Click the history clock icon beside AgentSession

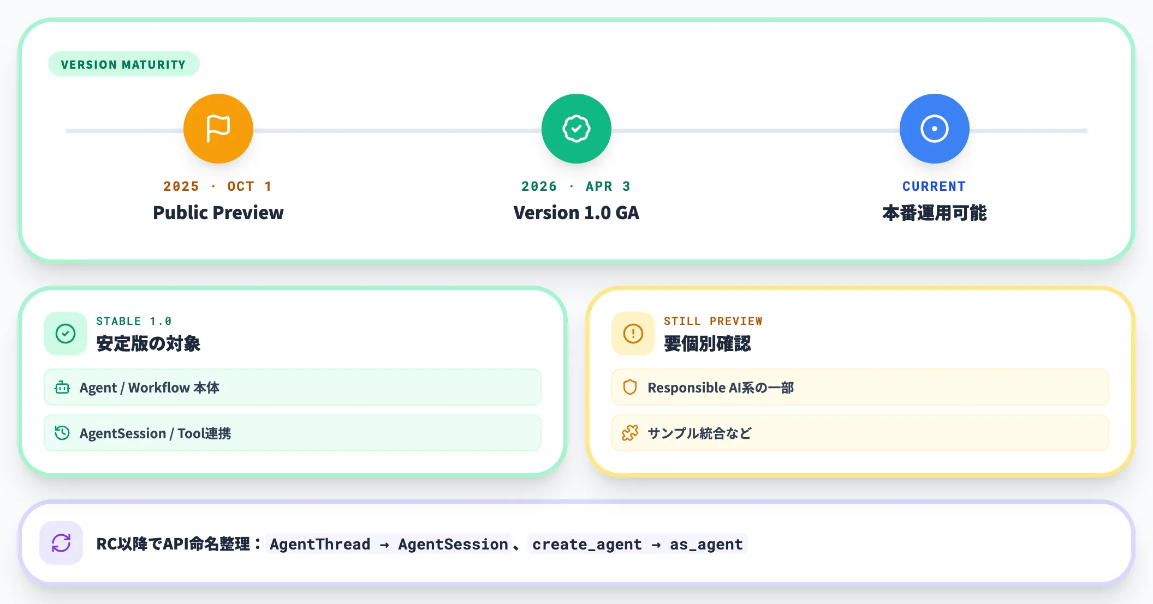(62, 433)
